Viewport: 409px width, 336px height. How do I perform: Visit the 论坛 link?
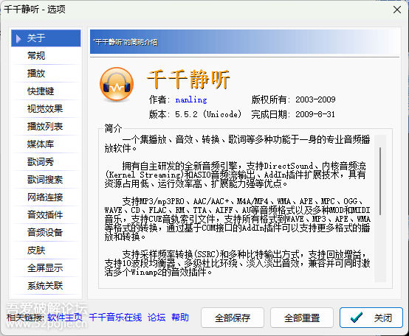pyautogui.click(x=157, y=318)
